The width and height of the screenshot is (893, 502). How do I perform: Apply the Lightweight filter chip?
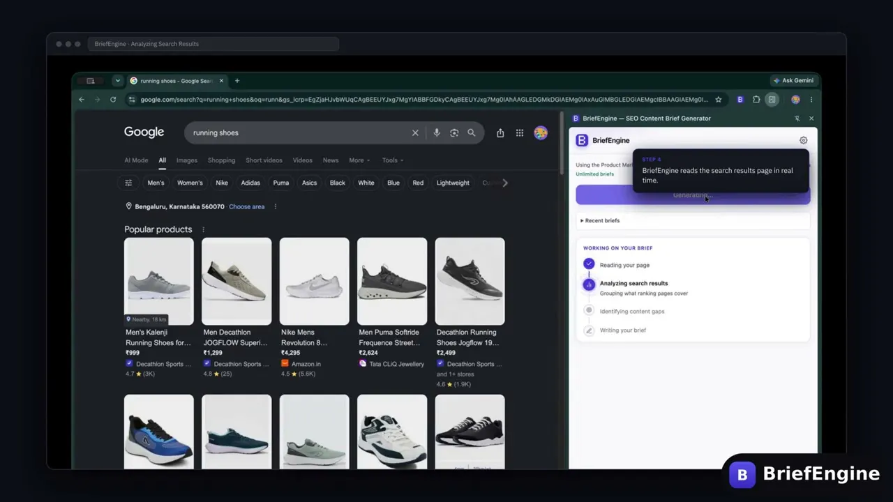point(453,183)
